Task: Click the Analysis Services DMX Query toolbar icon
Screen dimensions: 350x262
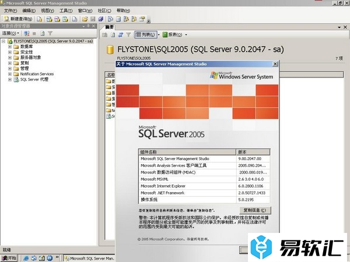Action: point(57,19)
